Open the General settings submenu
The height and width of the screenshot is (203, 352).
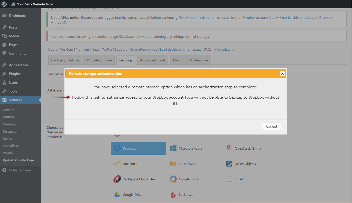(8, 110)
